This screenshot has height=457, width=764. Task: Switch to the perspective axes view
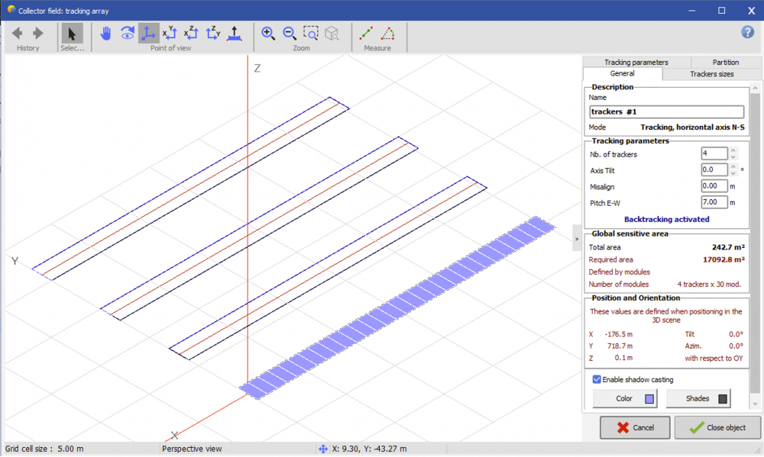(x=149, y=34)
